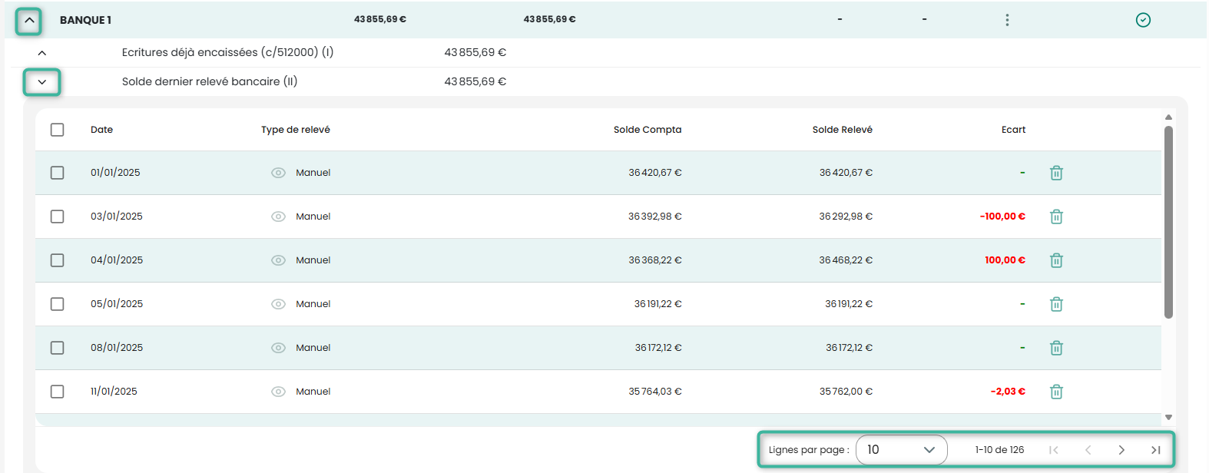Click the Ecart column header
The image size is (1209, 473).
tap(1013, 130)
